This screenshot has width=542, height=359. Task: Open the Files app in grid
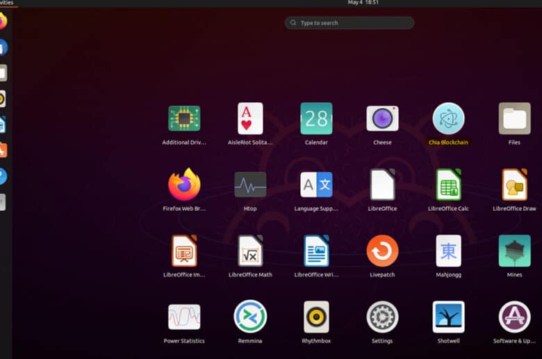[x=514, y=119]
